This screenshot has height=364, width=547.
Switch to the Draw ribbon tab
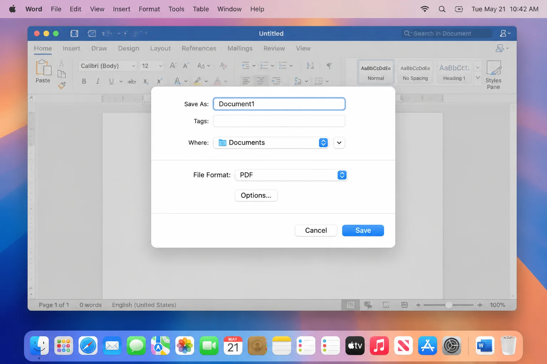[99, 48]
